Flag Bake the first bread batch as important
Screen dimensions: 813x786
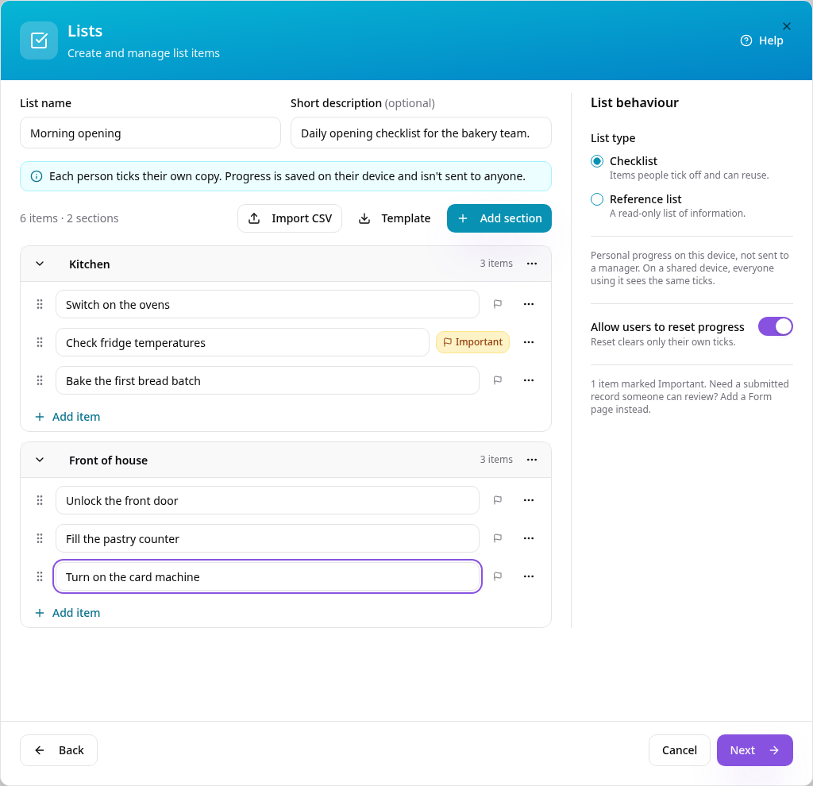(497, 380)
